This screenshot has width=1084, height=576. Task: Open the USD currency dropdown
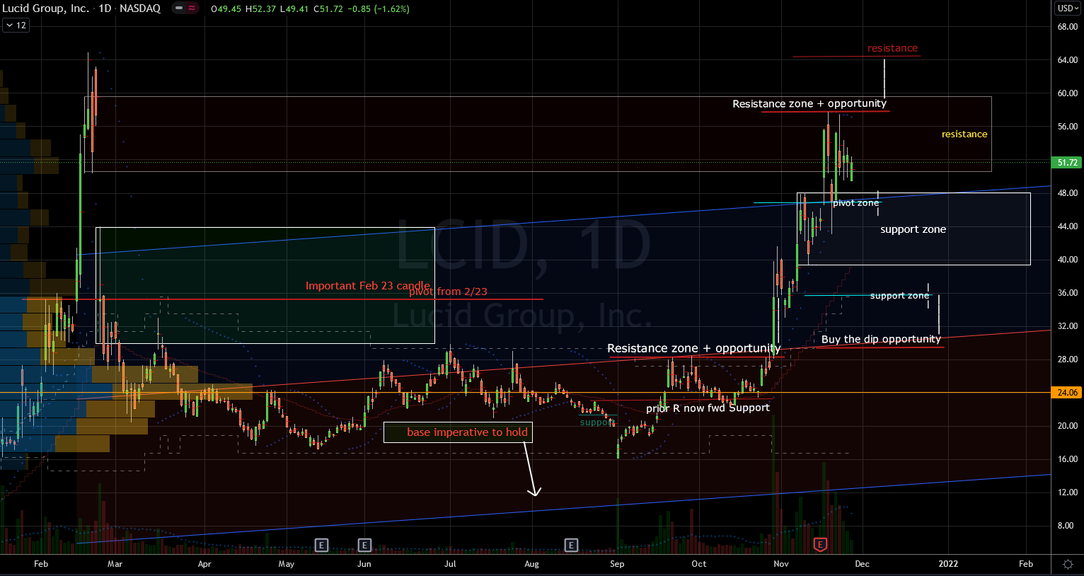[x=1068, y=8]
